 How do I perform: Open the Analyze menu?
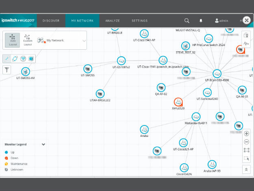click(113, 21)
